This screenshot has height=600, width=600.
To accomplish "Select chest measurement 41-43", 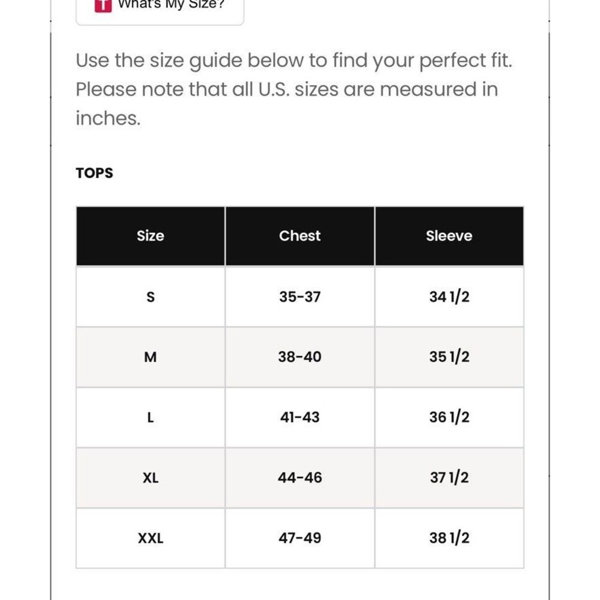I will [299, 417].
